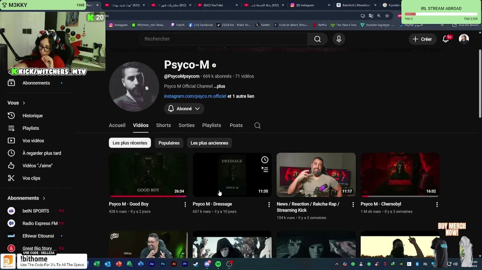Viewport: 482px width, 270px height.
Task: Switch to channel Playlists tab
Action: click(x=212, y=125)
